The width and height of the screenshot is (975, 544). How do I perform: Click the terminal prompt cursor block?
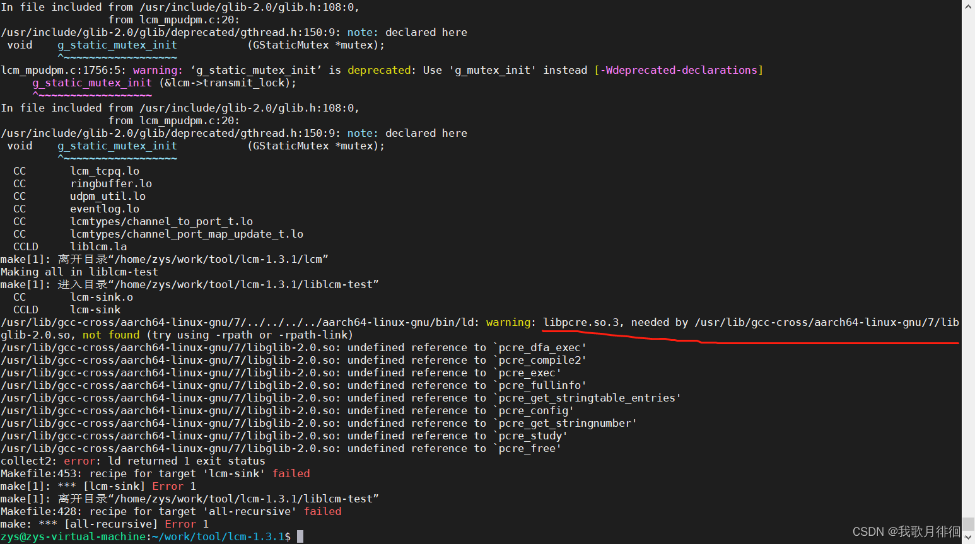pos(300,536)
